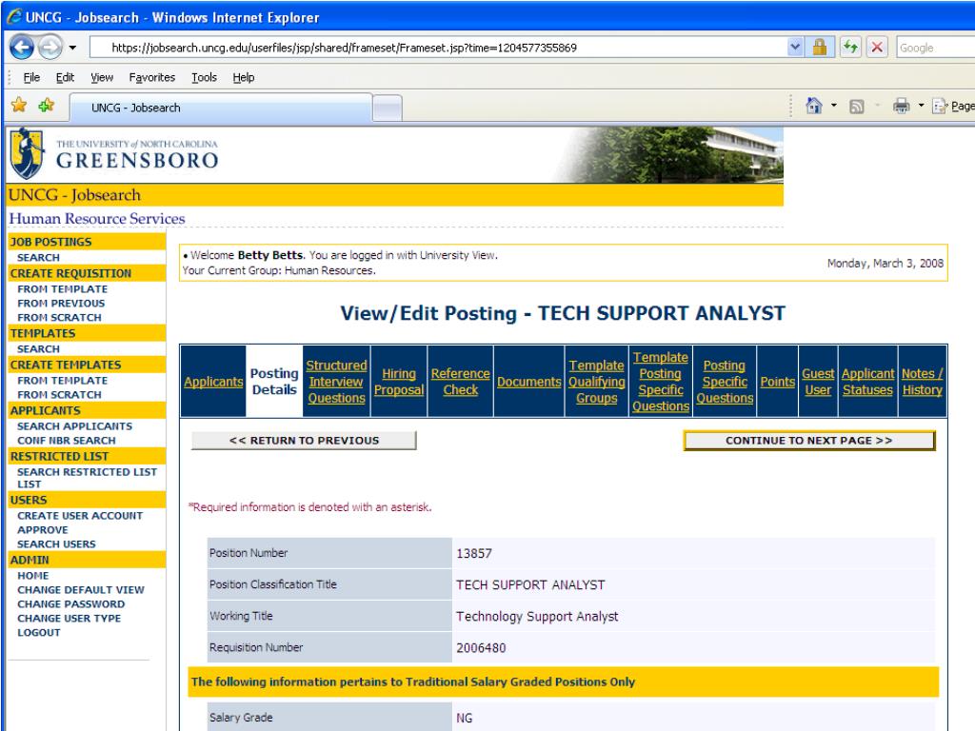Open the Help menu
This screenshot has height=731, width=975.
[x=244, y=78]
